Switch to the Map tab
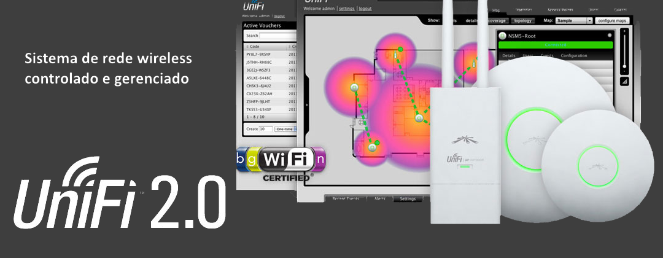Screen dimensions: 663x258 pyautogui.click(x=496, y=10)
